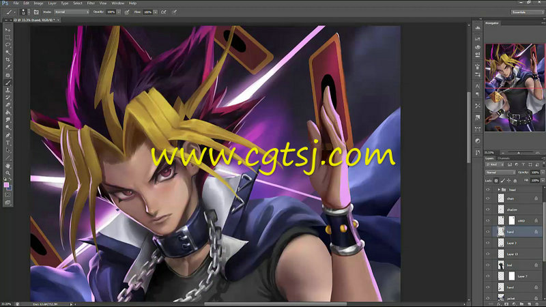Select the Type tool
Image resolution: width=546 pixels, height=307 pixels.
click(8, 143)
